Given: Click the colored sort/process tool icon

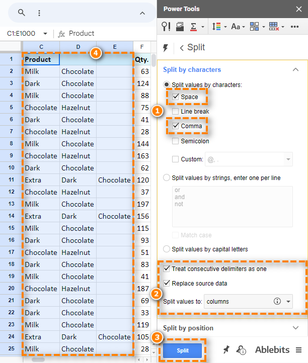Looking at the screenshot, I should 216,27.
